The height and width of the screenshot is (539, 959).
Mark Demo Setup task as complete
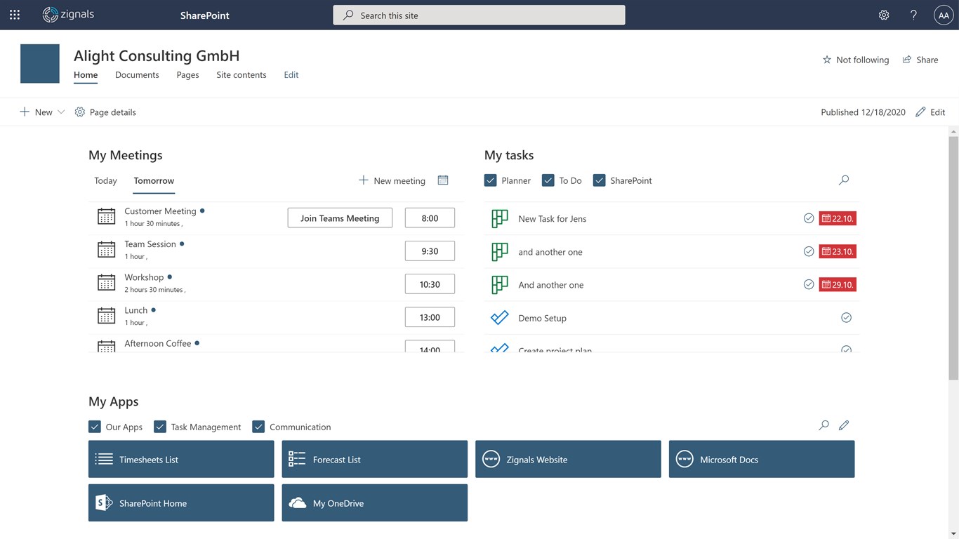pos(846,318)
